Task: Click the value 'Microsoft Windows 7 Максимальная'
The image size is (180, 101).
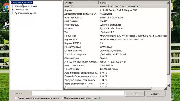Action: (119, 6)
